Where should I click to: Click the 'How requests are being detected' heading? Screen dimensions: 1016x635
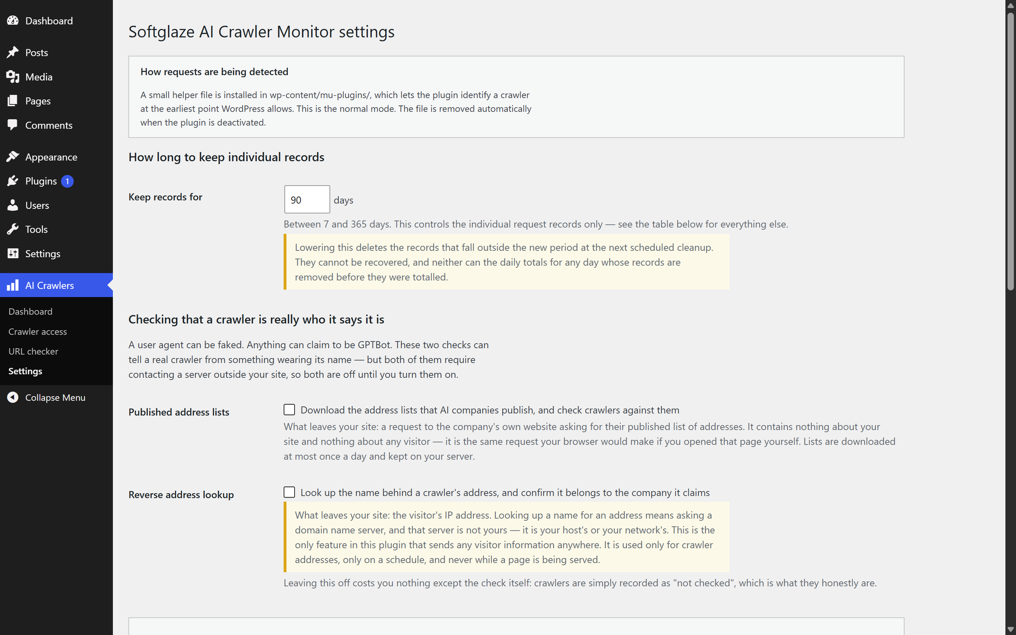point(214,71)
